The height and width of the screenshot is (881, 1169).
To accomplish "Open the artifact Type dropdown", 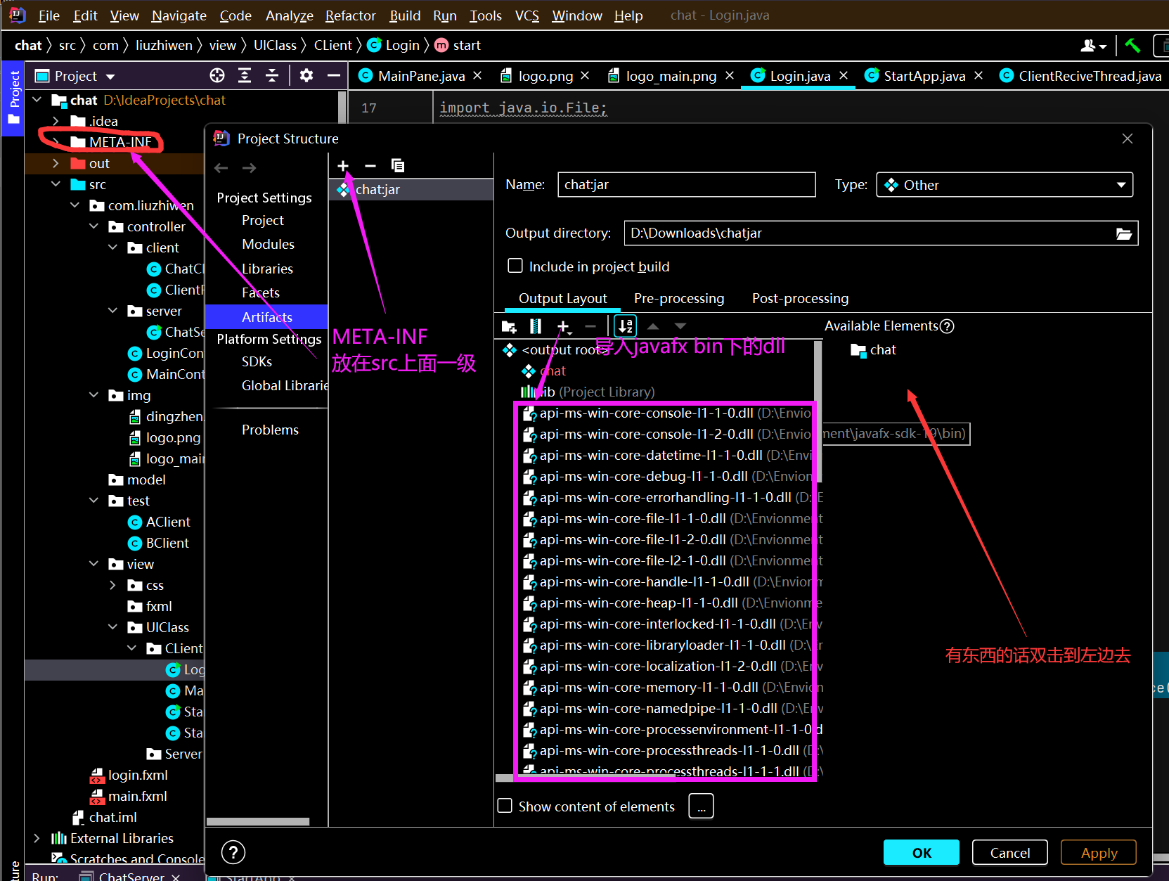I will tap(1004, 185).
